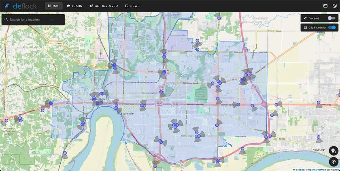Click the deflock flamingo logo icon
Screen dimensions: 340x171
[x=6, y=6]
